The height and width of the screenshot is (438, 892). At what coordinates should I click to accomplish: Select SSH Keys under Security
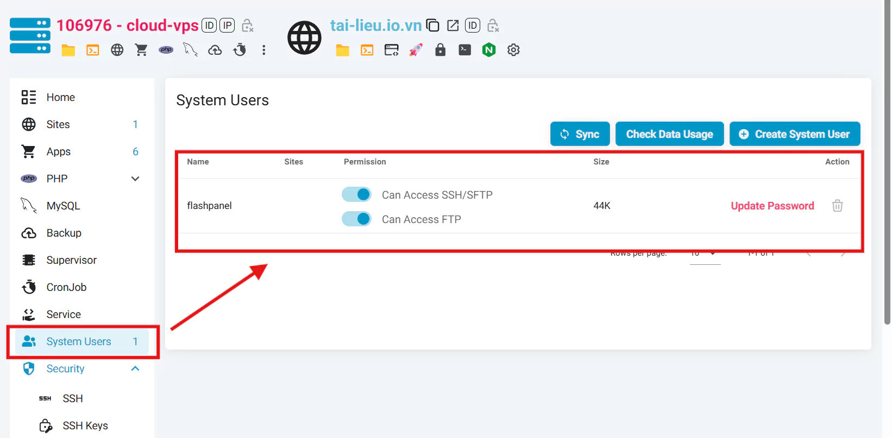click(85, 426)
